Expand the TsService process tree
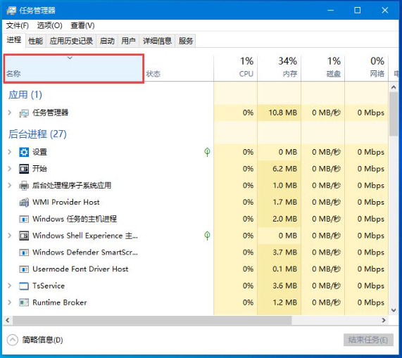 (9, 286)
